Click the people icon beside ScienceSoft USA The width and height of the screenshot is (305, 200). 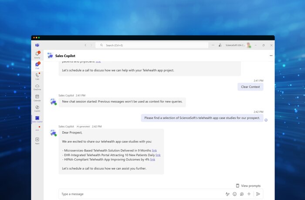[220, 45]
